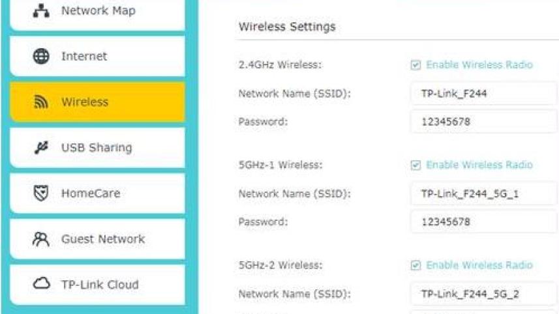Click the Wireless signal icon
The image size is (559, 314).
click(x=41, y=102)
